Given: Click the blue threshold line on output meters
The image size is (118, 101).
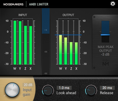Looking at the screenshot, I should [x=68, y=35].
